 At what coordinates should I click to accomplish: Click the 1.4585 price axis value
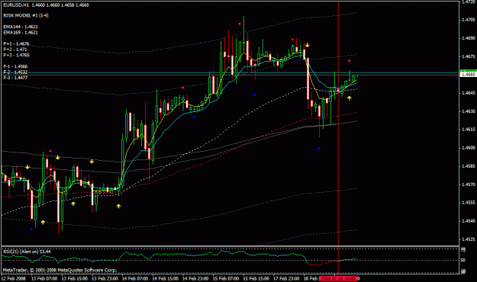click(x=469, y=166)
